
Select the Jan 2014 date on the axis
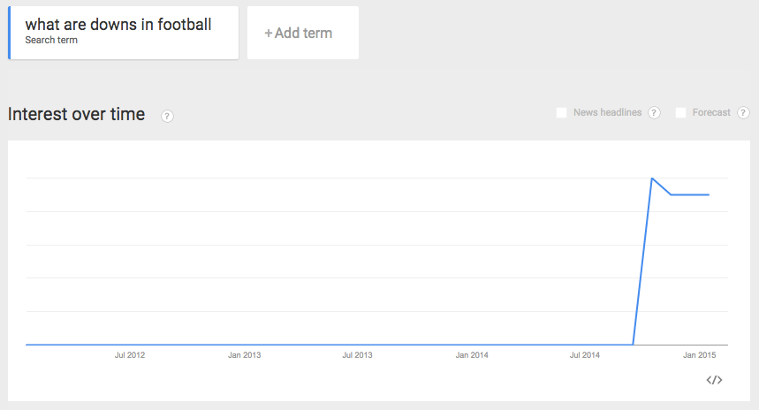(472, 355)
